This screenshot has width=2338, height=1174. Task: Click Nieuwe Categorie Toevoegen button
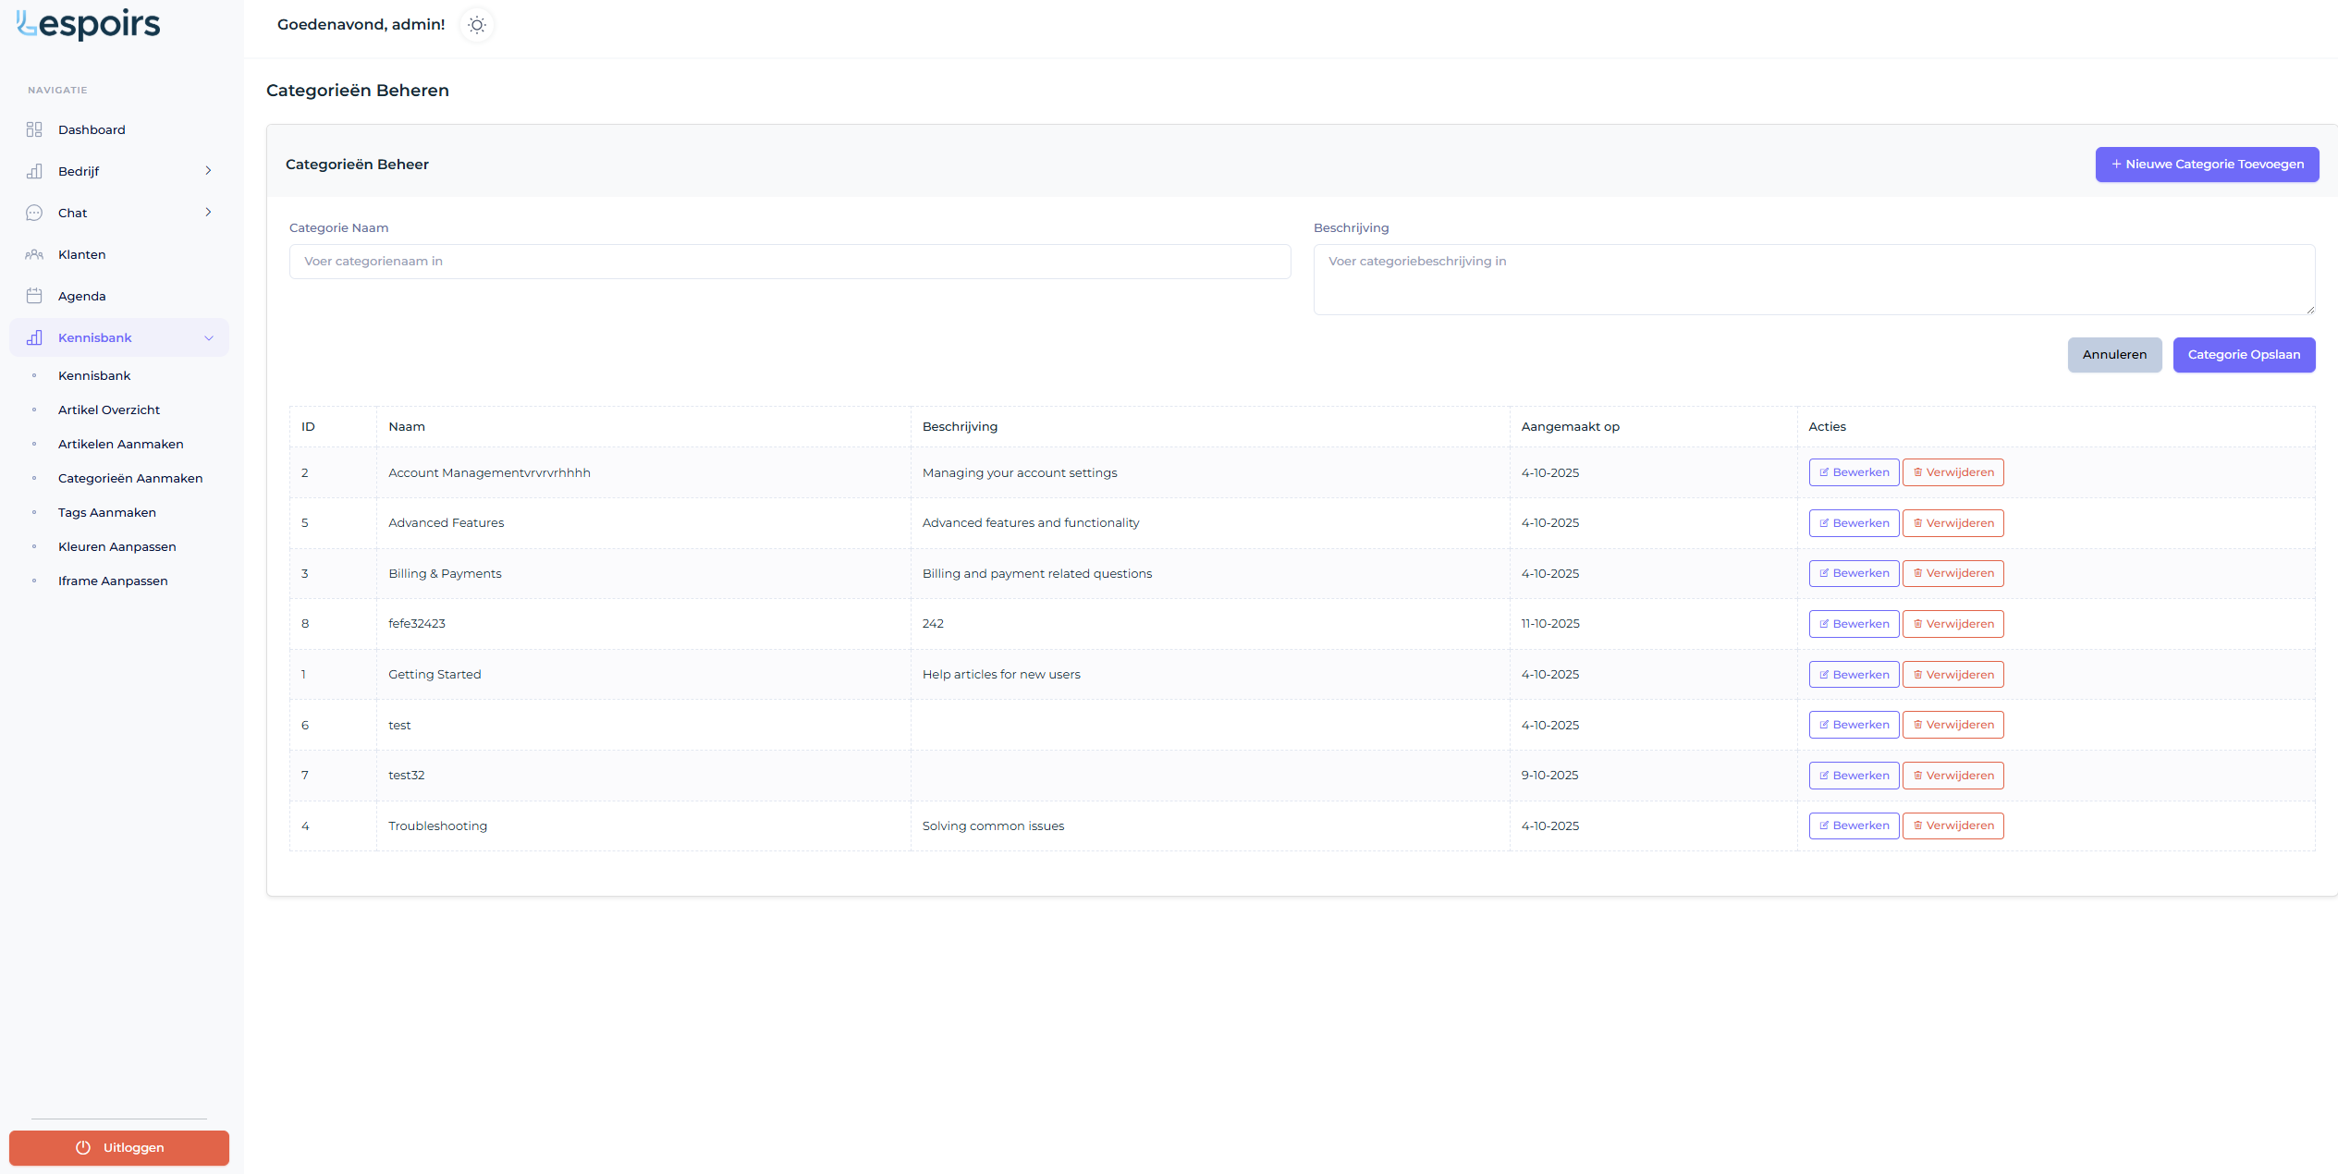(x=2207, y=165)
